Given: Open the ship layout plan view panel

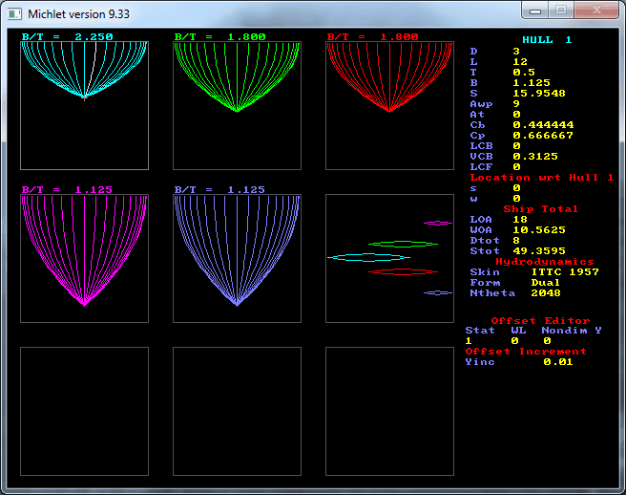Looking at the screenshot, I should click(389, 258).
